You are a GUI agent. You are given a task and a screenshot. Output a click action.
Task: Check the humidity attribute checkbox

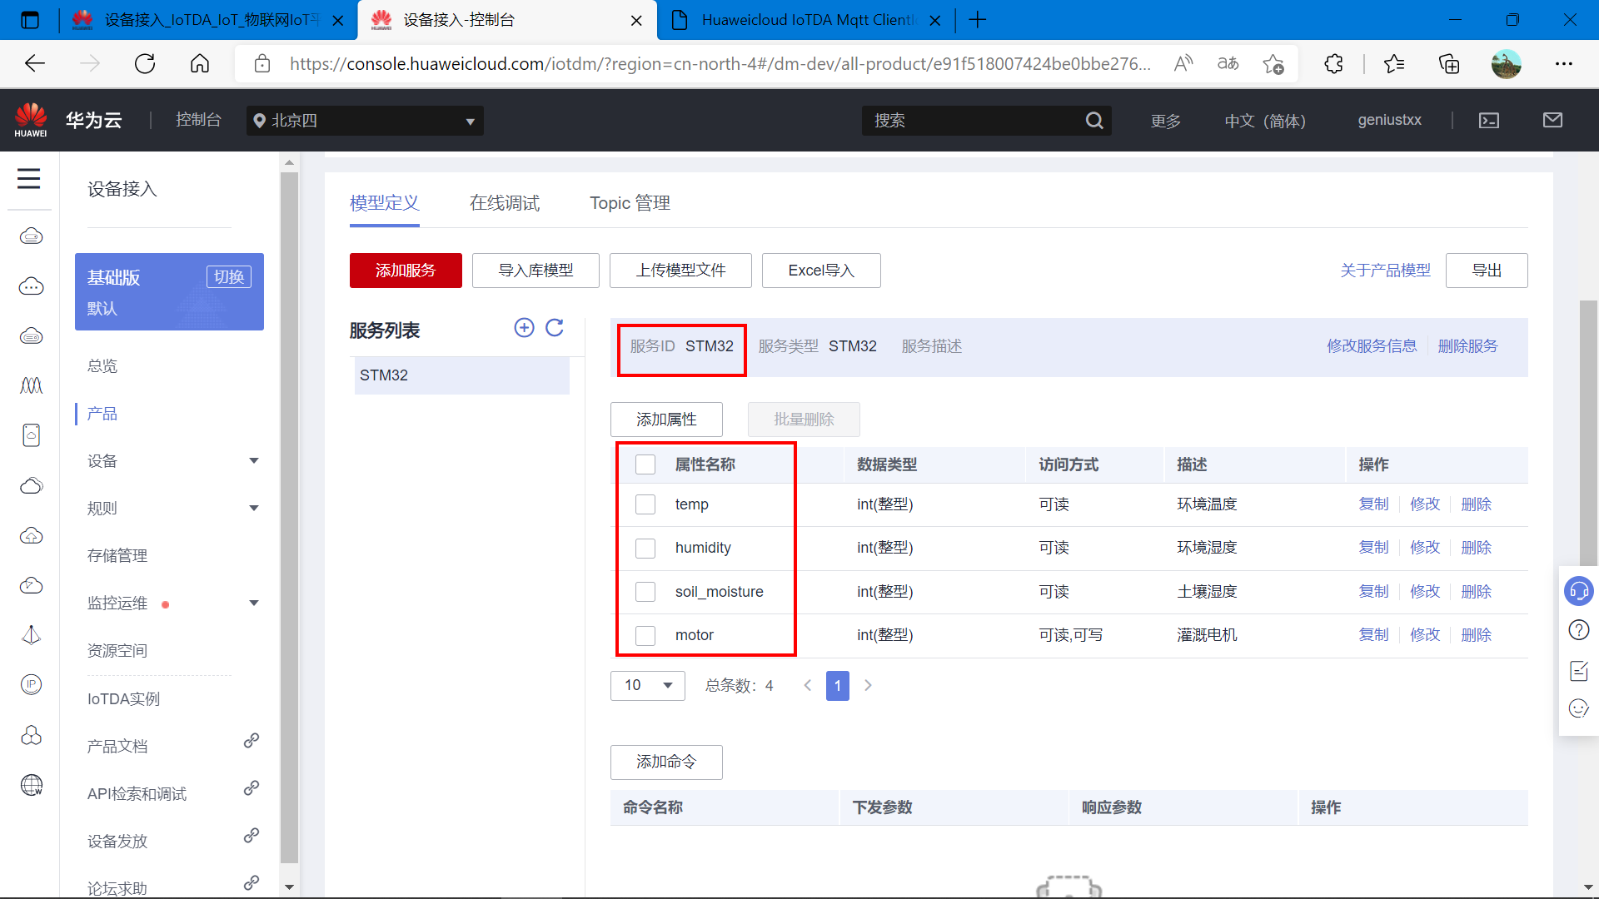645,548
